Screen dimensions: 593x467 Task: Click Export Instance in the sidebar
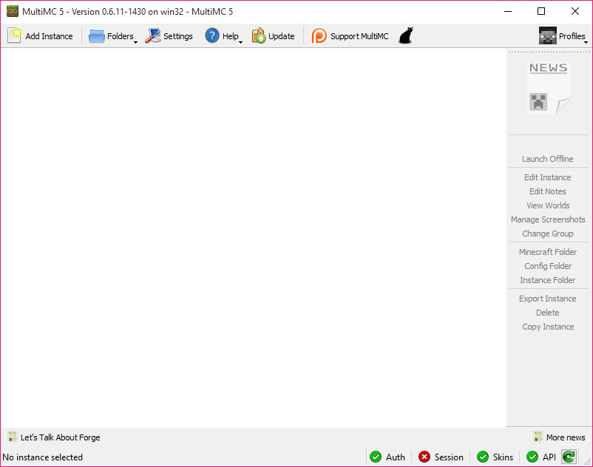point(548,299)
